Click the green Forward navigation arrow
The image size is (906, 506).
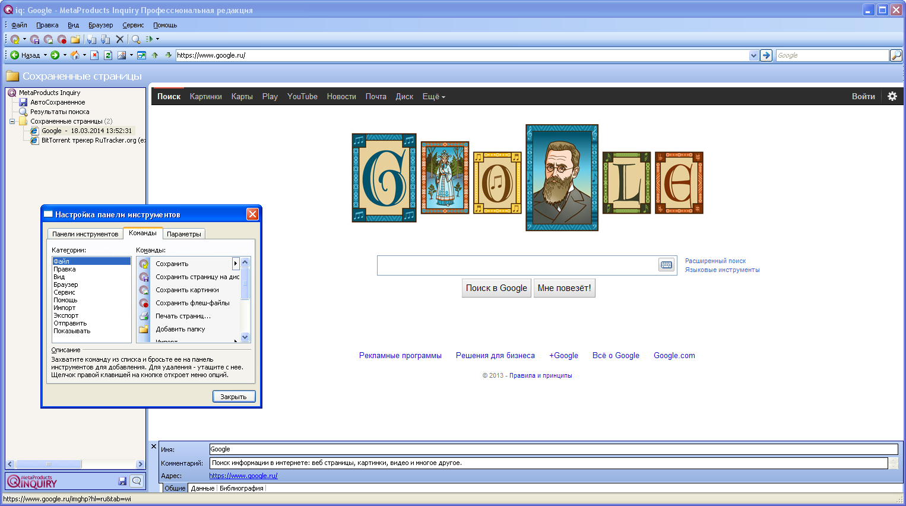[55, 55]
